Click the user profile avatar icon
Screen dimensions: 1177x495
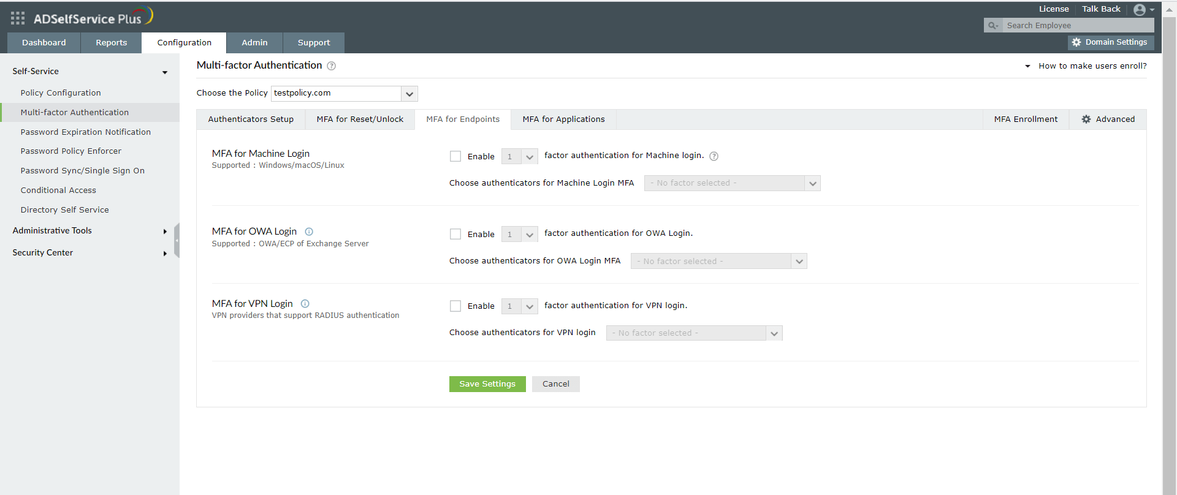pos(1140,10)
